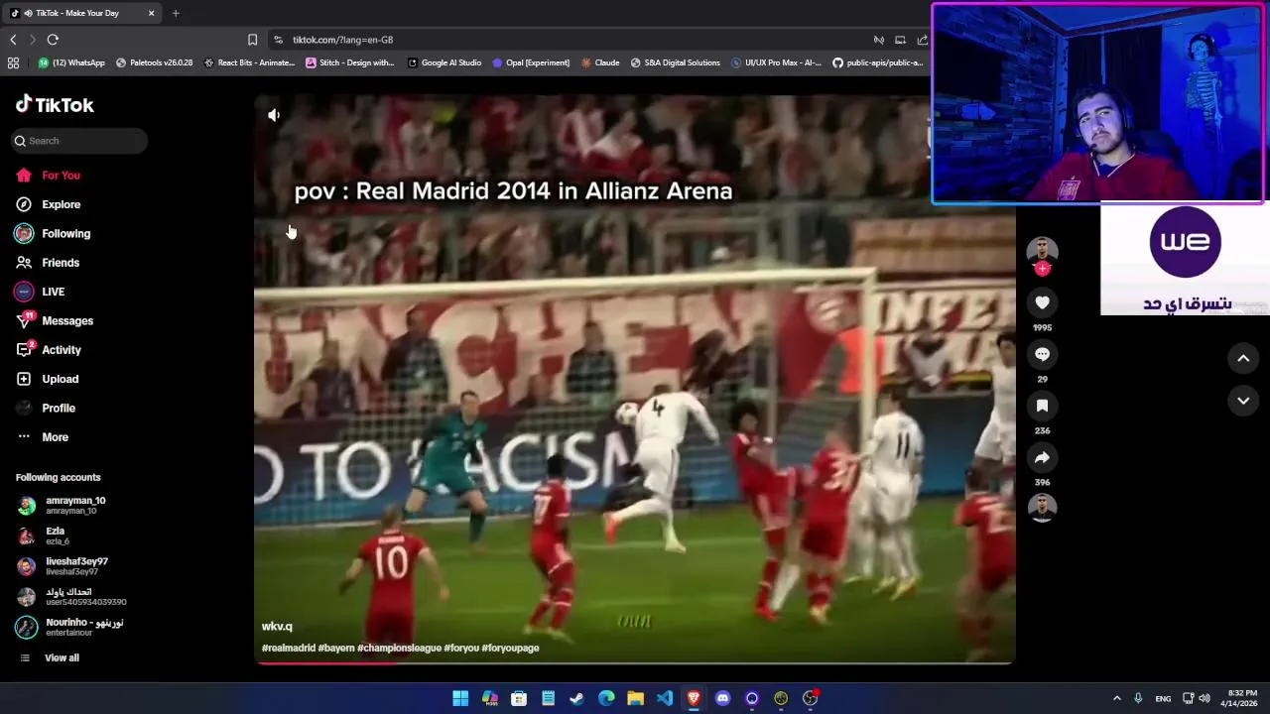Follow the creator via the red plus badge
Screen dimensions: 1270x714
(1042, 268)
